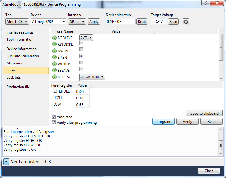
Task: Enable the DWEN fuse checkbox
Action: pos(81,50)
